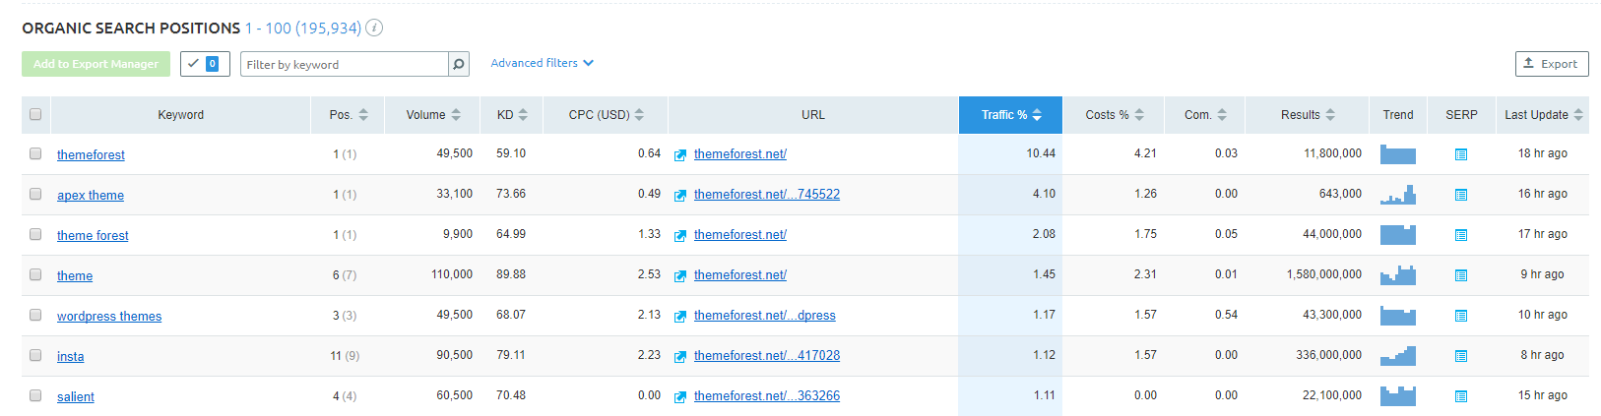Image resolution: width=1601 pixels, height=416 pixels.
Task: Click the Keyword column header
Action: click(180, 115)
